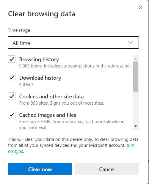Close the Clear browsing data dialog
The image size is (149, 184).
(140, 7)
